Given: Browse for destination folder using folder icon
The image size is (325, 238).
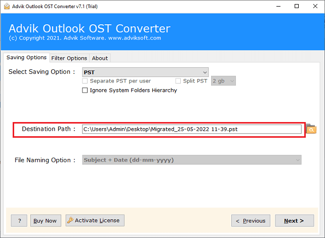Looking at the screenshot, I should click(x=311, y=129).
